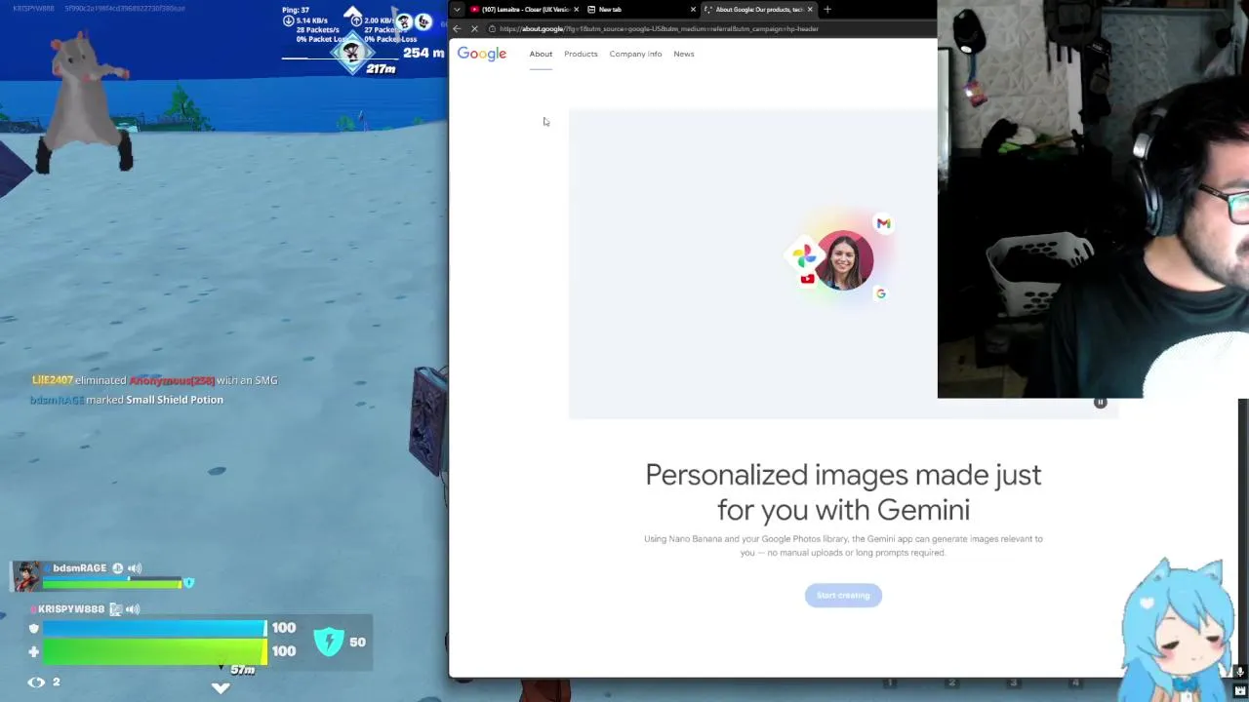This screenshot has width=1249, height=702.
Task: Click the Google Photos pinwheel icon
Action: click(x=803, y=256)
